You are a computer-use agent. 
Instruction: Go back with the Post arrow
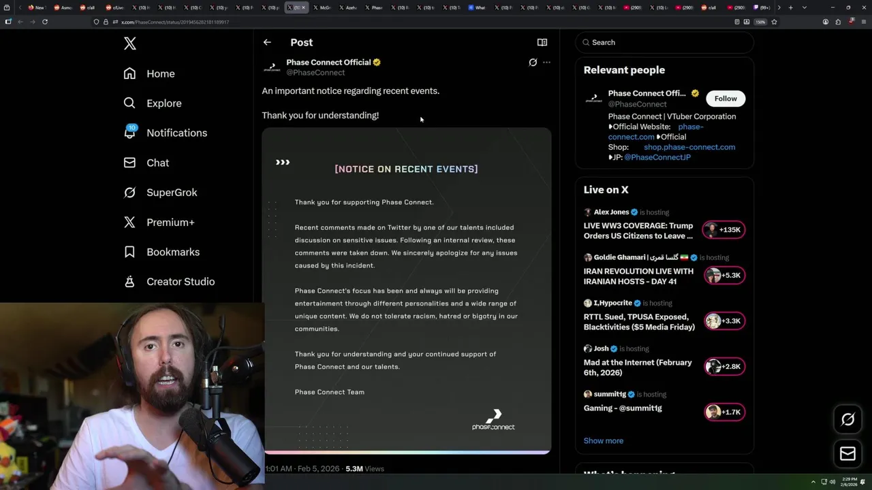point(267,42)
